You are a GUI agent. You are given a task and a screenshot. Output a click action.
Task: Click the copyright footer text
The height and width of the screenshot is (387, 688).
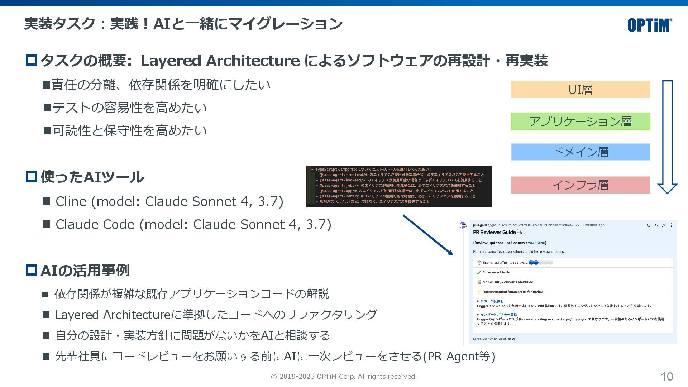[344, 377]
